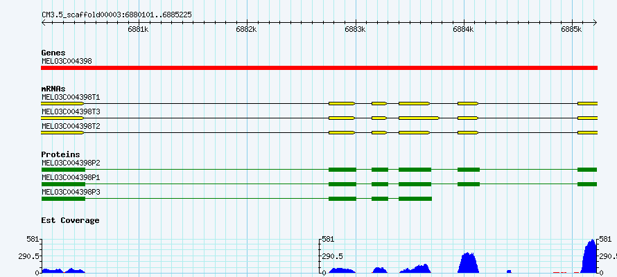
Task: Click the MELO3C004398P1 protein label
Action: (71, 177)
